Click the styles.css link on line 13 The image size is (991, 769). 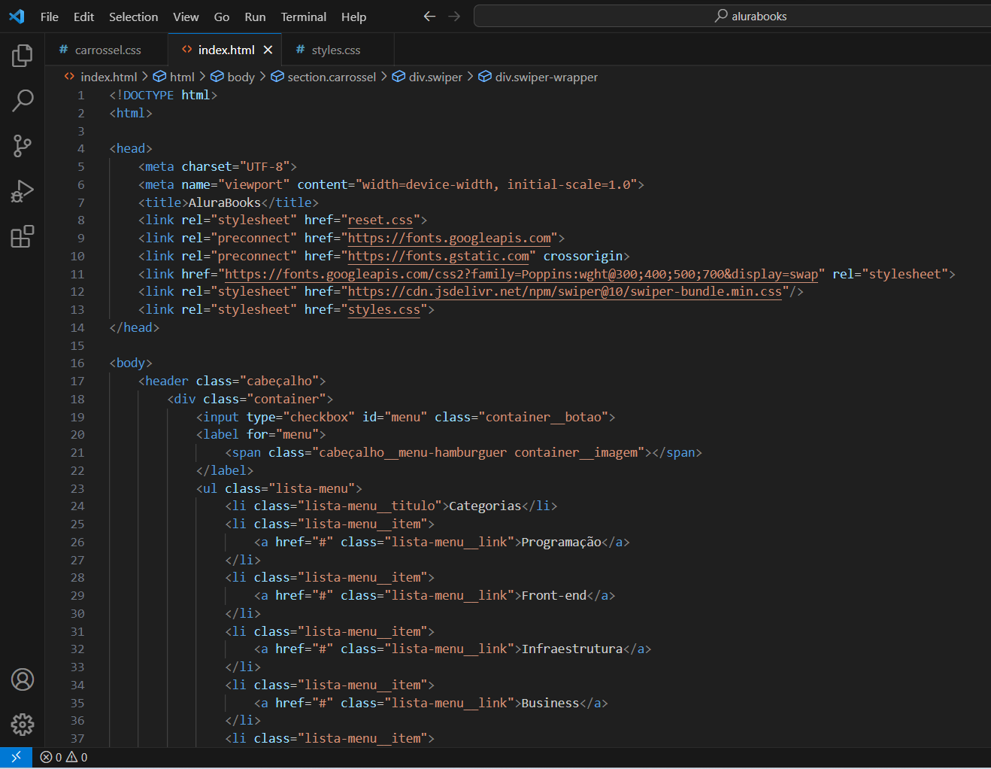384,310
